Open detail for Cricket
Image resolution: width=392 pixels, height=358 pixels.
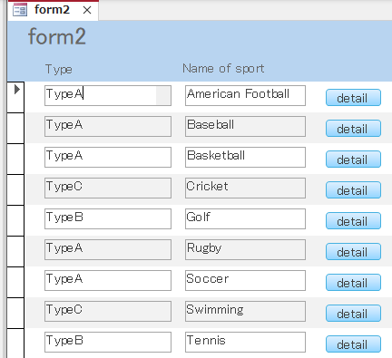(x=353, y=190)
